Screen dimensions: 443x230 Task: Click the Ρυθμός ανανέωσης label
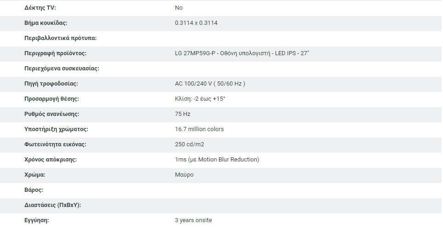coord(52,114)
